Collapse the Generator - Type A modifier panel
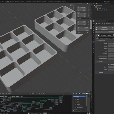Viewport: 114px width, 114px height. [x=97, y=35]
